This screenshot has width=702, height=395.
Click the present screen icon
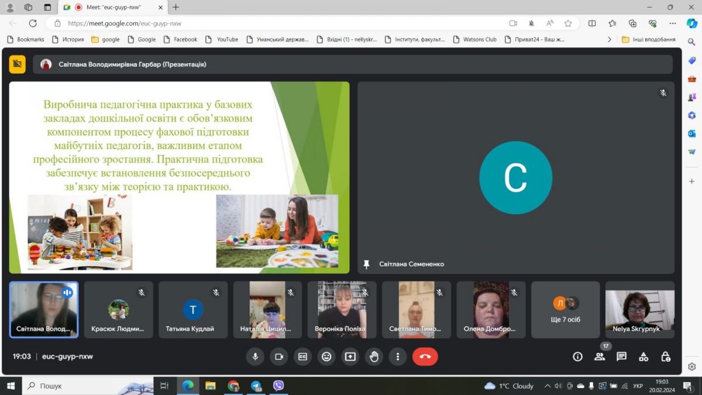coord(350,356)
